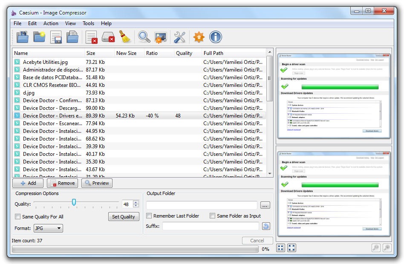
Task: Open Settings via the wrench and screwdriver icon
Action: 179,37
